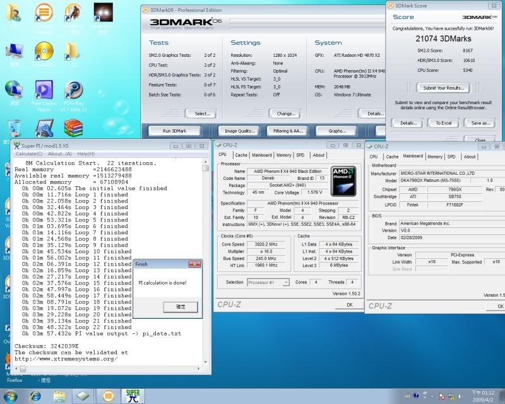
Task: Click the taskbar clock showing 01:12
Action: [x=482, y=396]
